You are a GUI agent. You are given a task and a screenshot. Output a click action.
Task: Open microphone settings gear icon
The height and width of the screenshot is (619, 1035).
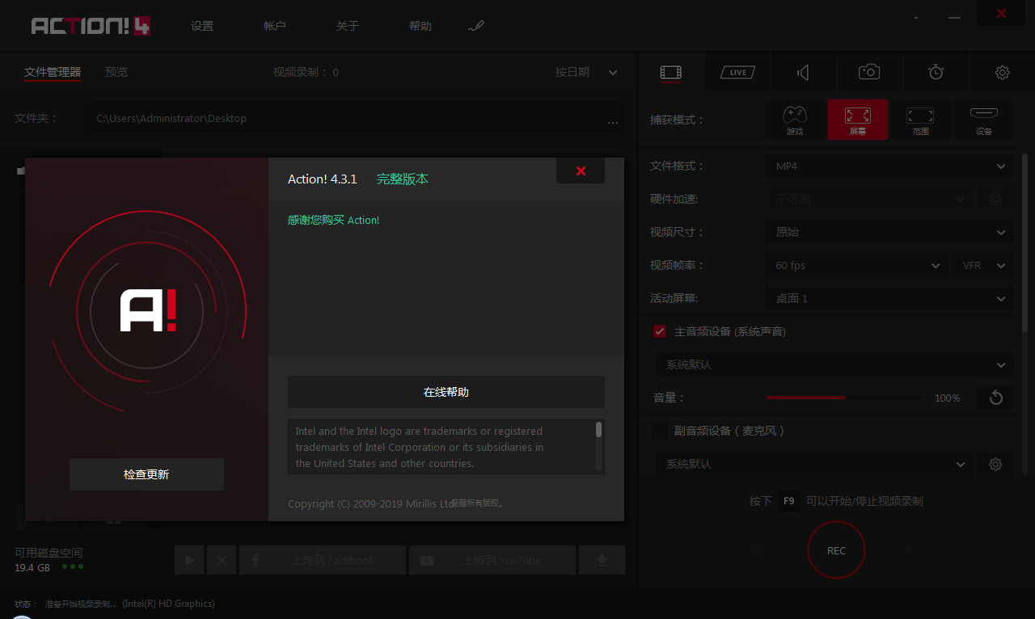pos(995,464)
